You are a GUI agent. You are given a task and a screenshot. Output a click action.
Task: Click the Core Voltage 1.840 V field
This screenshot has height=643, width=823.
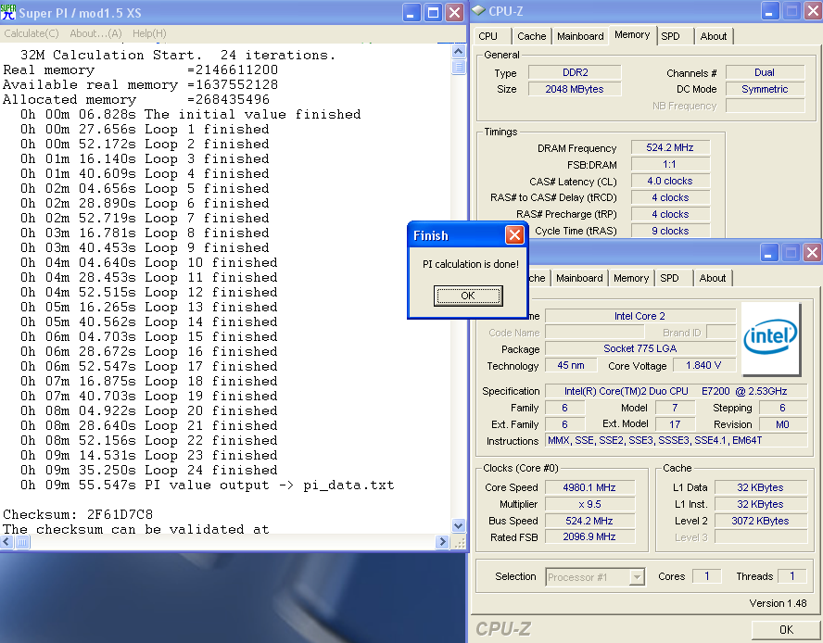tap(703, 365)
